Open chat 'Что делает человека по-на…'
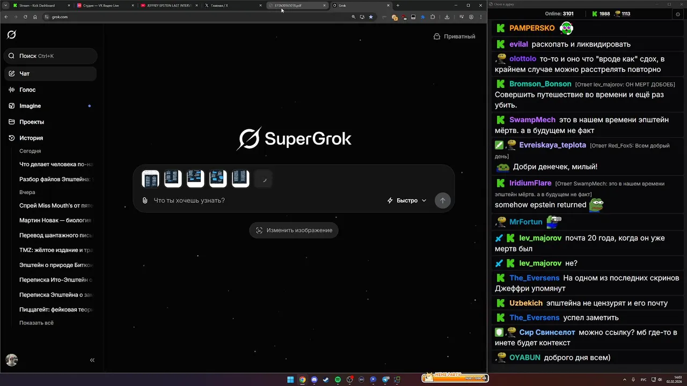The width and height of the screenshot is (687, 386). click(56, 164)
